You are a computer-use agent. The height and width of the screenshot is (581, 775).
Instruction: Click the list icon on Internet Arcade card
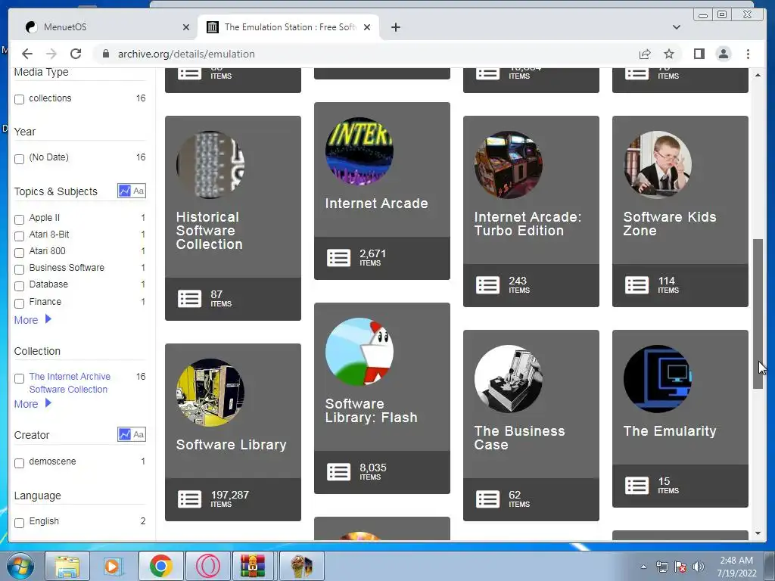pyautogui.click(x=338, y=257)
